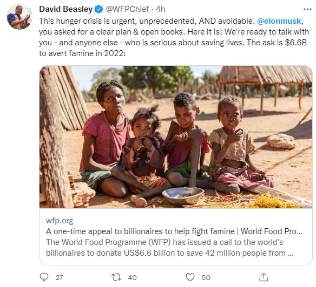316x287 pixels.
Task: Open the three-dot more options menu
Action: (x=307, y=9)
